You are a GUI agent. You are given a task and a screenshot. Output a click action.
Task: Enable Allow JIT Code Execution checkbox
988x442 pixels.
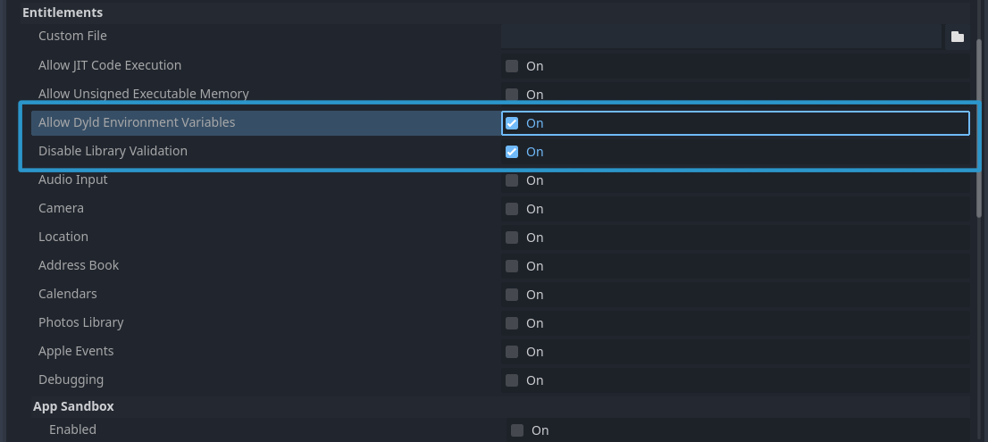click(512, 66)
